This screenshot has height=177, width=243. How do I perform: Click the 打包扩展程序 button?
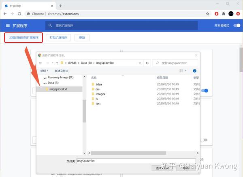click(x=58, y=37)
